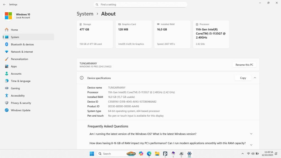
Task: Open File Explorer from the taskbar
Action: 157,154
